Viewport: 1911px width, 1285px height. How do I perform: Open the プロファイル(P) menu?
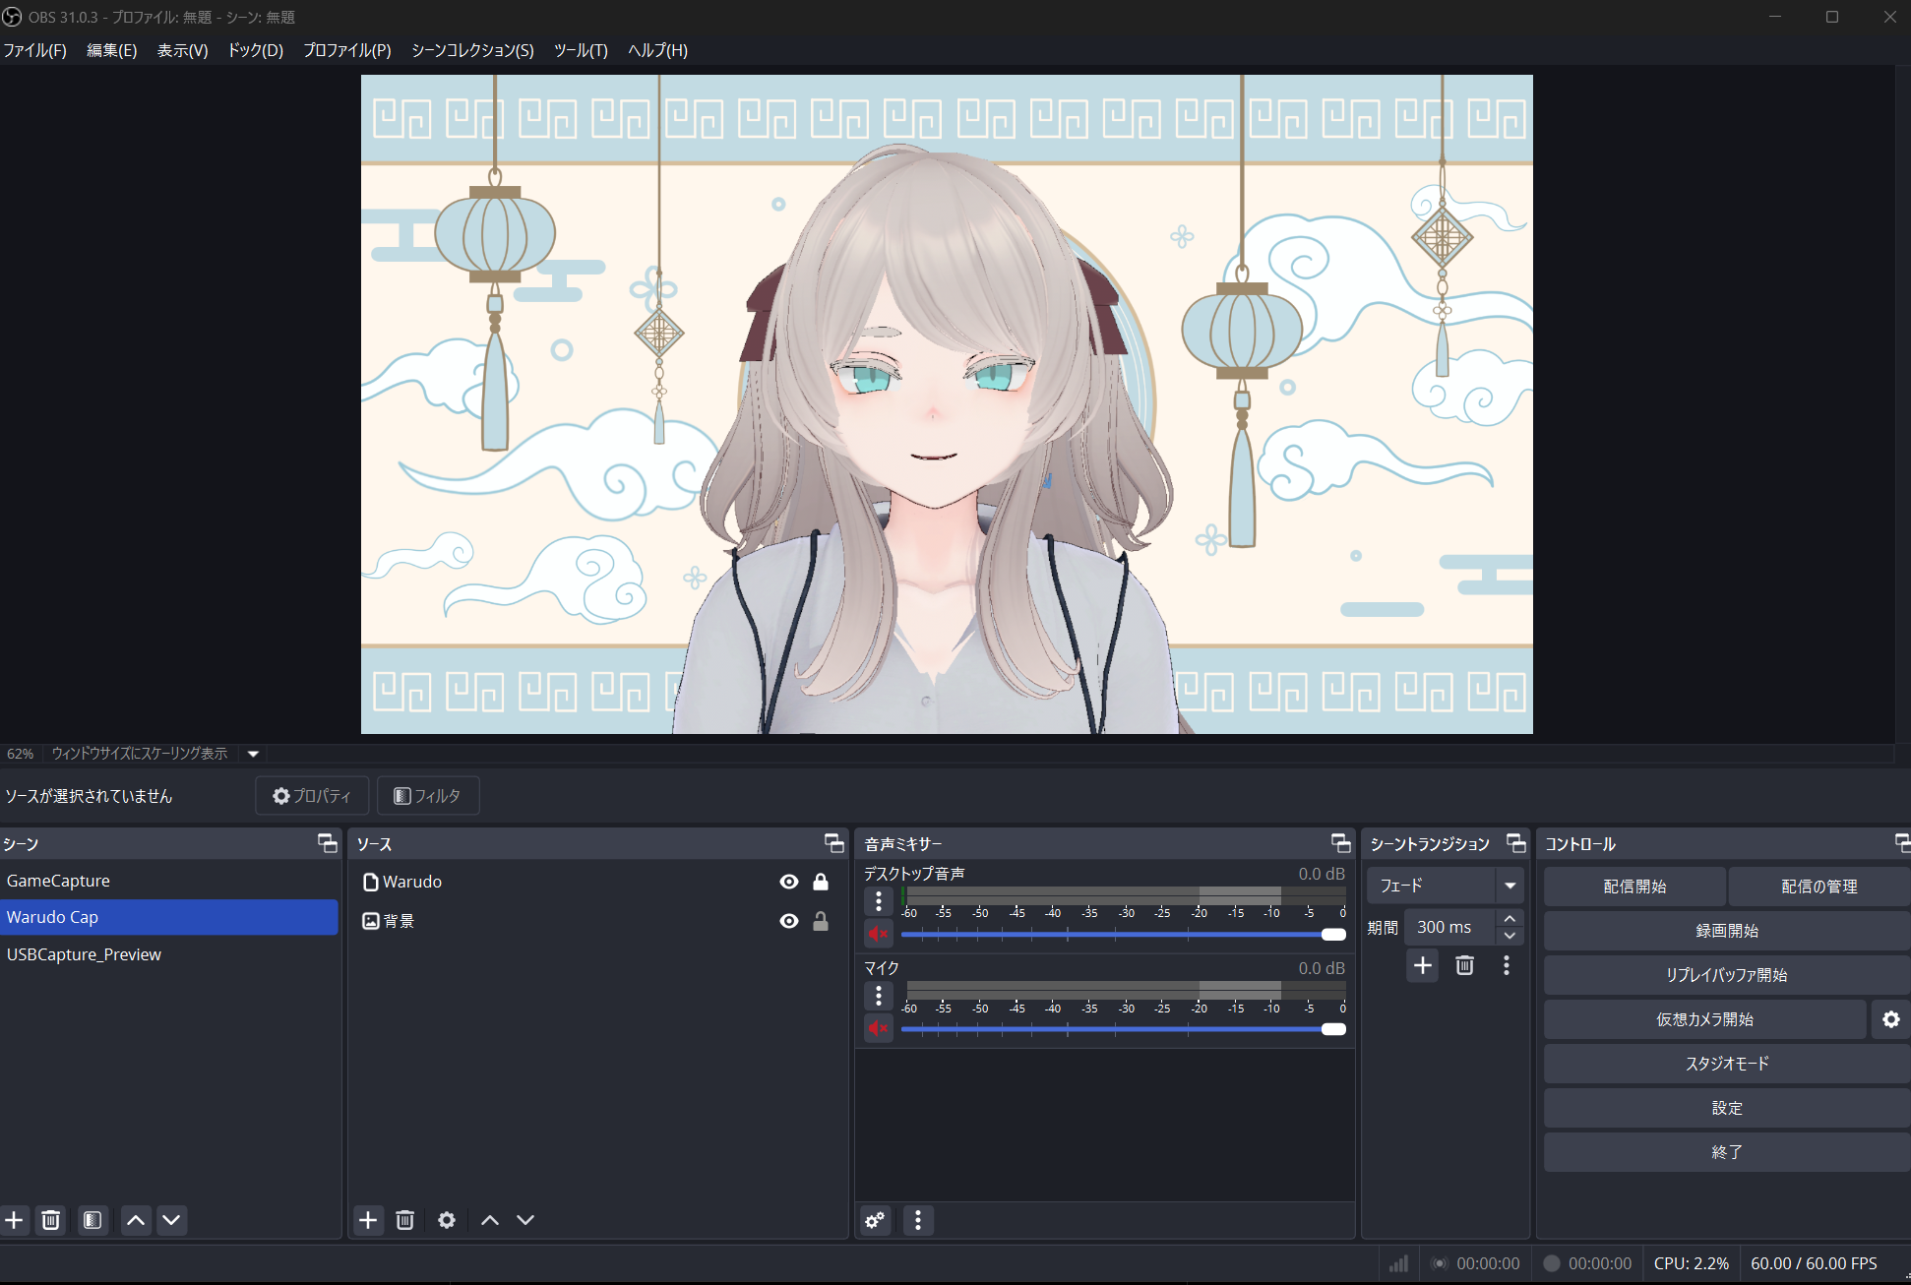(347, 50)
